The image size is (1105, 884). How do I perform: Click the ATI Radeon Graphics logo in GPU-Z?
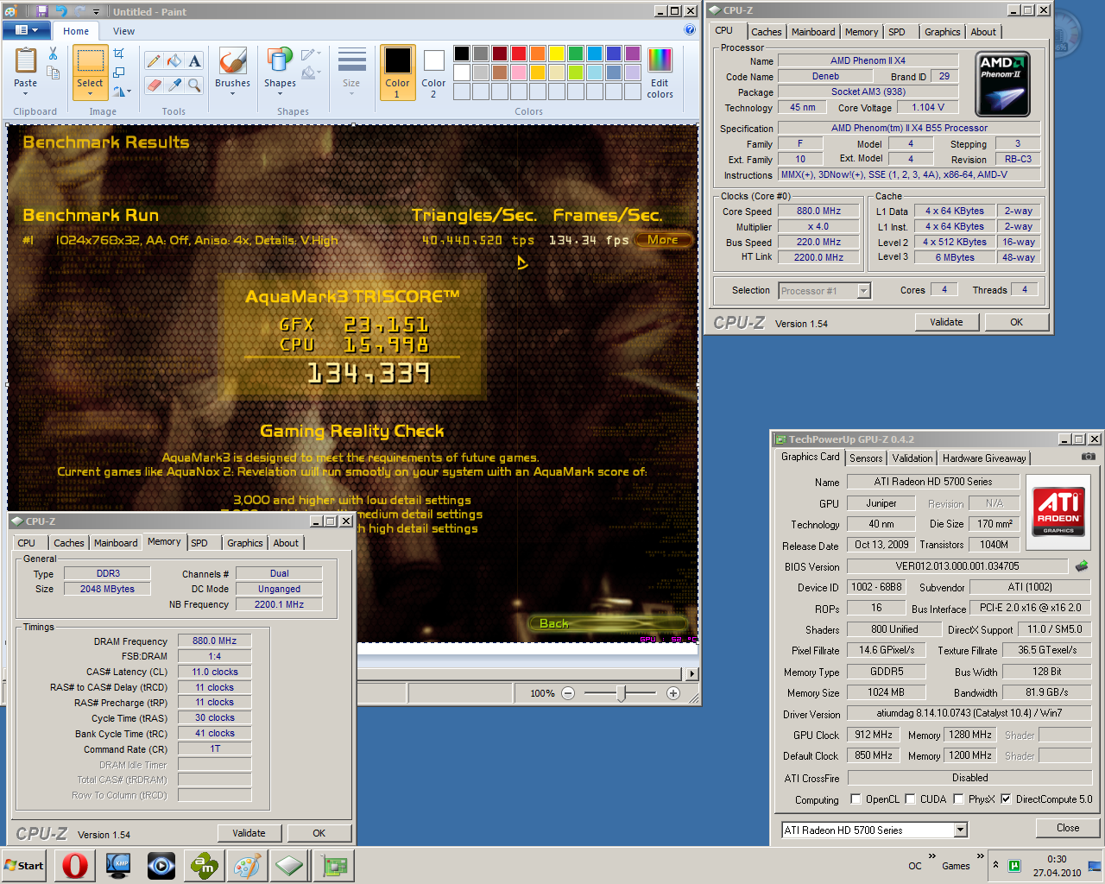(1058, 513)
